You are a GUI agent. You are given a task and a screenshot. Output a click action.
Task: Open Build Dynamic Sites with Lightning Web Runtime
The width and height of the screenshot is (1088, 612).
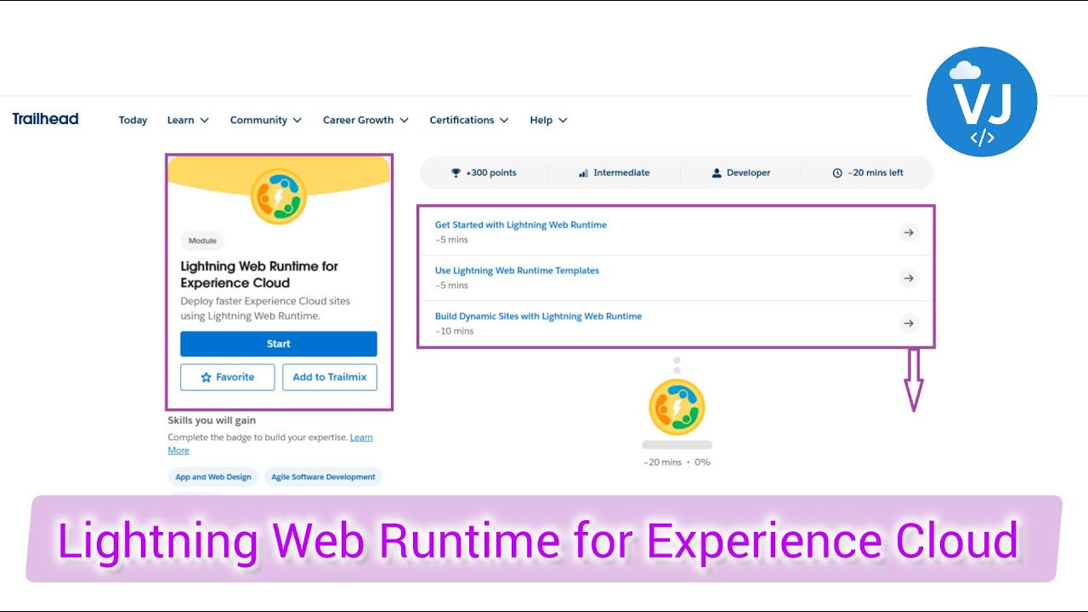[538, 316]
